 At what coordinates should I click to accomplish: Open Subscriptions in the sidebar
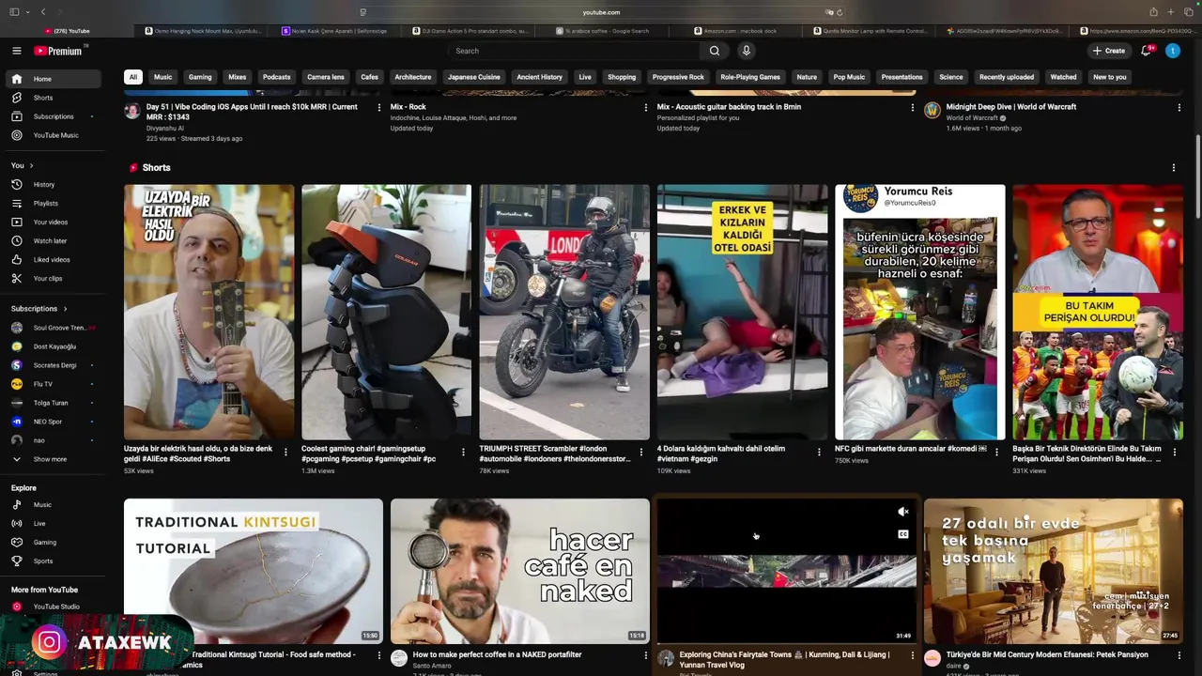54,116
